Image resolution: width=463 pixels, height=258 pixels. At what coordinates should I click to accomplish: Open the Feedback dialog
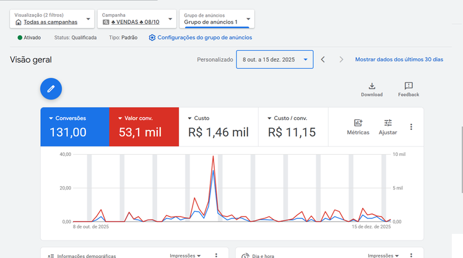pyautogui.click(x=409, y=90)
